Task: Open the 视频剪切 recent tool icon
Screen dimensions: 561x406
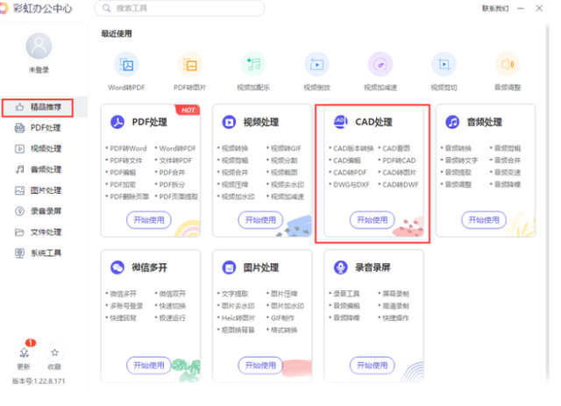Action: click(x=444, y=65)
